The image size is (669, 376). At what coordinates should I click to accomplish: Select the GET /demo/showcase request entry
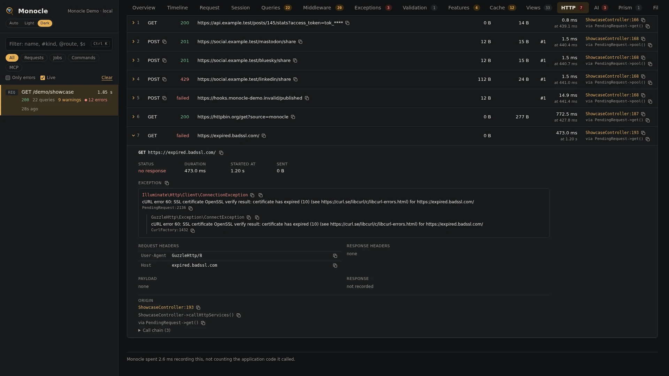[x=59, y=100]
